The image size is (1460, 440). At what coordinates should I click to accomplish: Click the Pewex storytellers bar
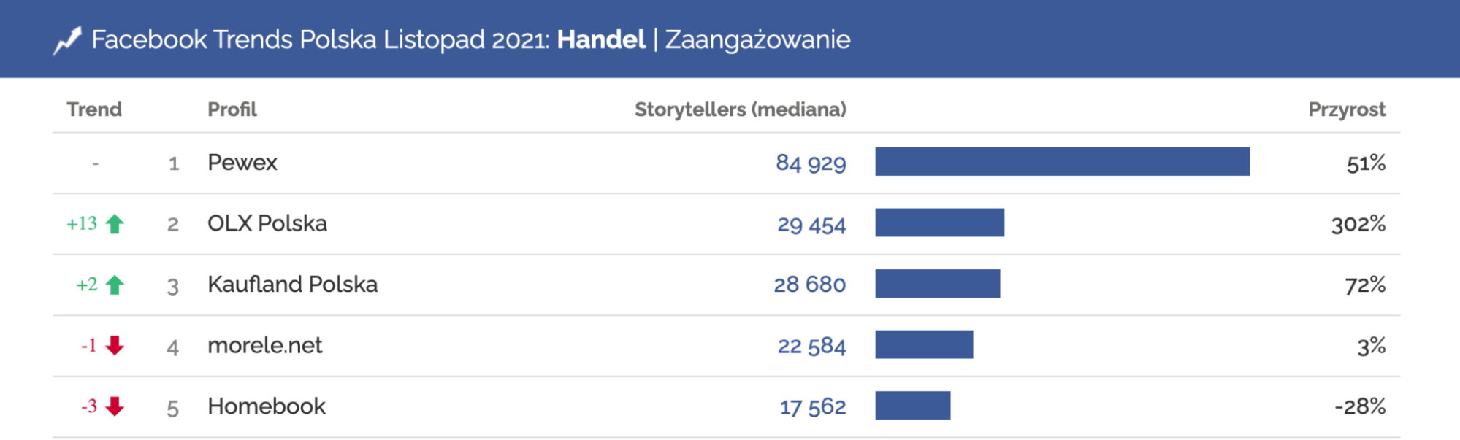1062,161
